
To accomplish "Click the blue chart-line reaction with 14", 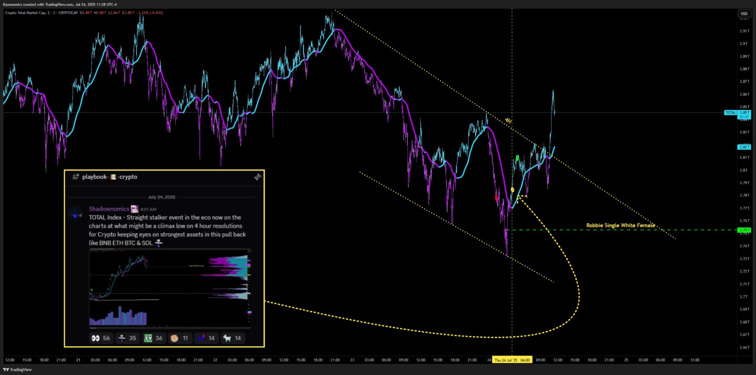I will [206, 338].
